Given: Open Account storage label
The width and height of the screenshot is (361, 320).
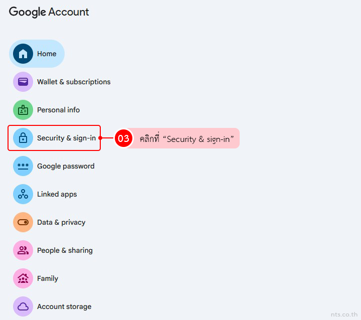Looking at the screenshot, I should click(64, 306).
